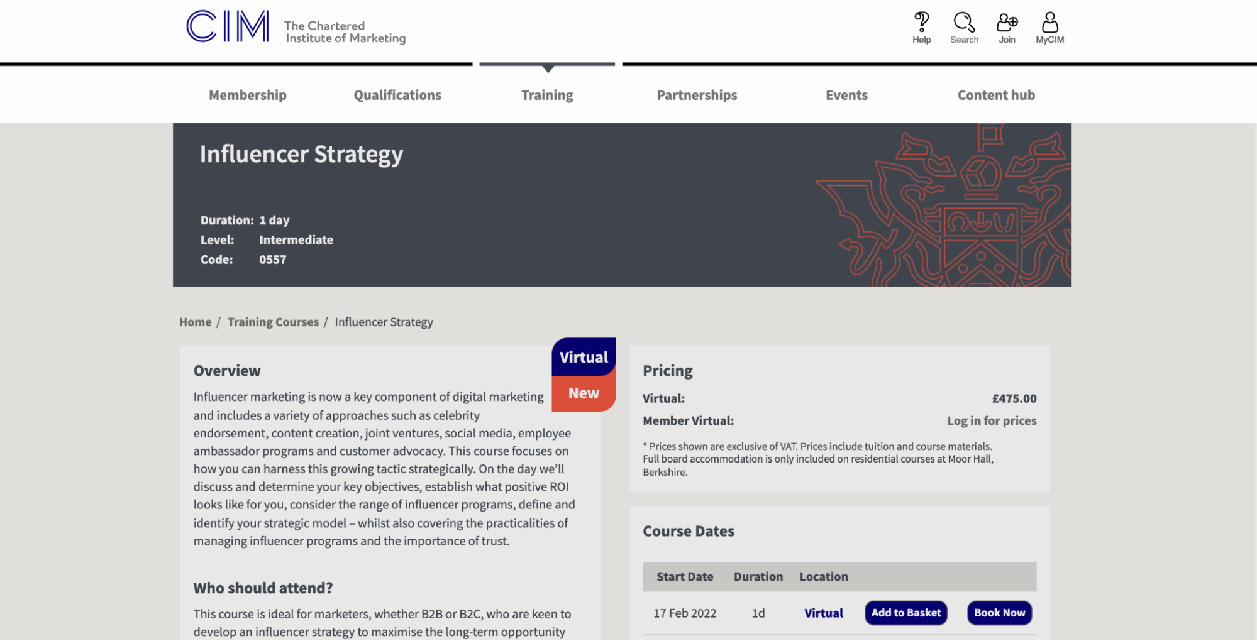Select the Virtual badge on the overview card
1257x641 pixels.
pyautogui.click(x=583, y=357)
